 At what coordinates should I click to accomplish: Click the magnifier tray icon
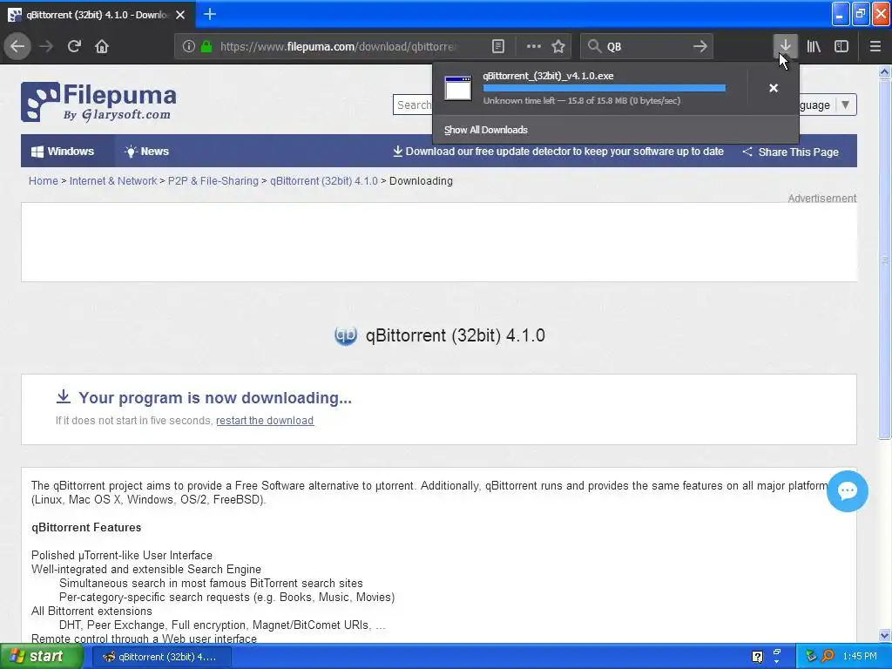pyautogui.click(x=828, y=657)
